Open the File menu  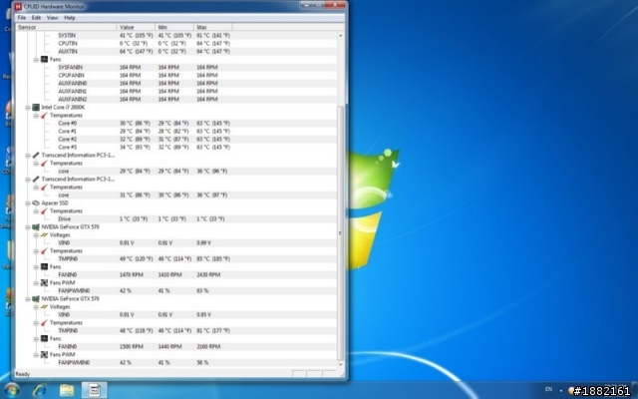tap(22, 18)
